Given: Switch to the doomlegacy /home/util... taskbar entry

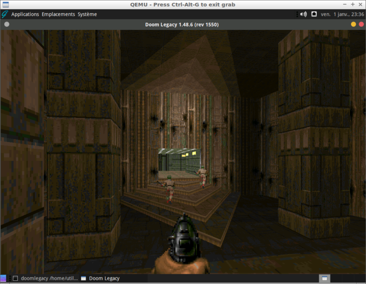Looking at the screenshot, I should click(45, 278).
